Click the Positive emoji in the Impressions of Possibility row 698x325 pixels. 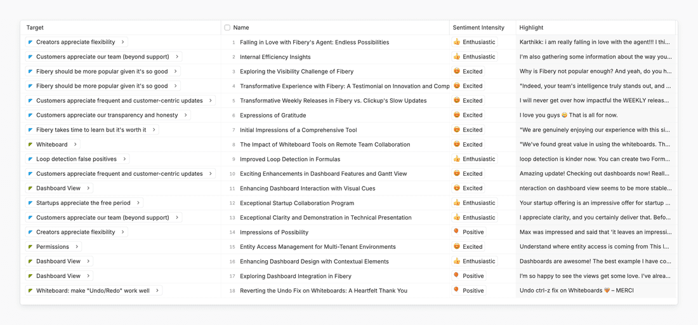457,232
